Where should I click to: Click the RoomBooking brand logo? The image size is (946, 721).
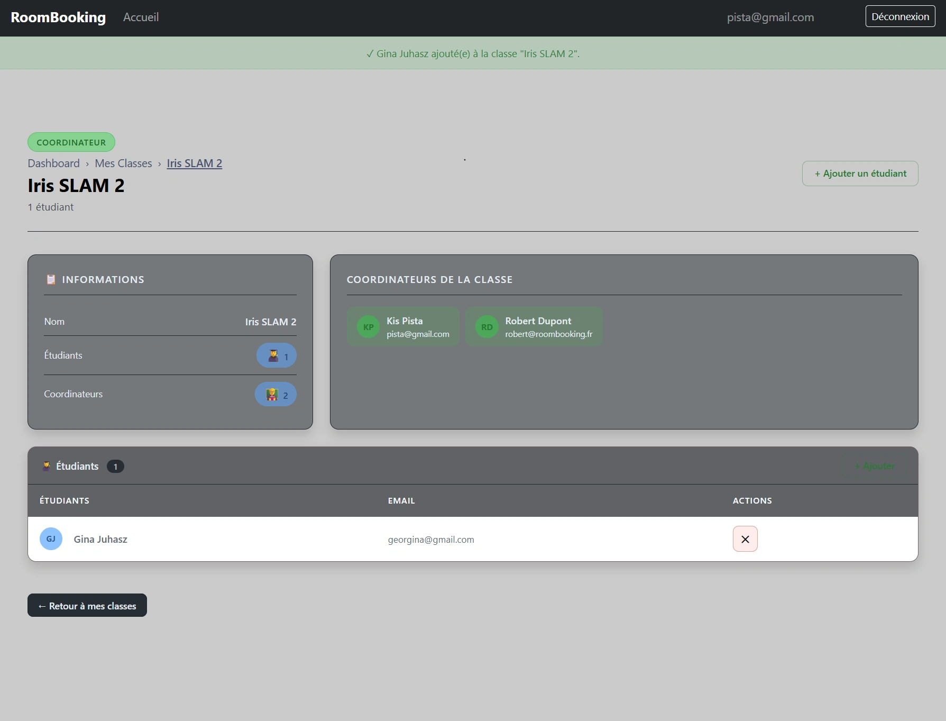[x=58, y=17]
